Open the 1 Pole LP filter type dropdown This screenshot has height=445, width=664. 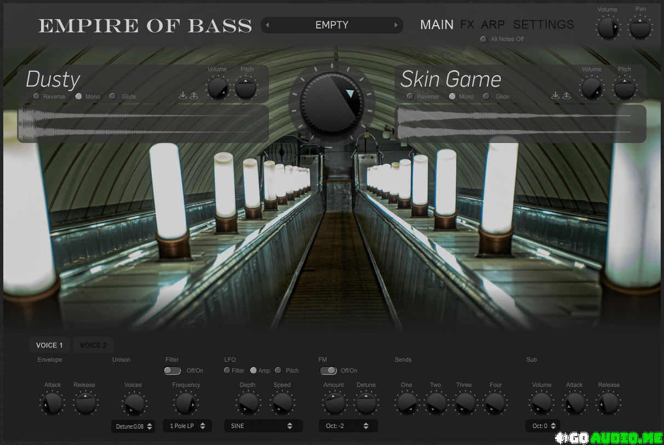(x=187, y=426)
